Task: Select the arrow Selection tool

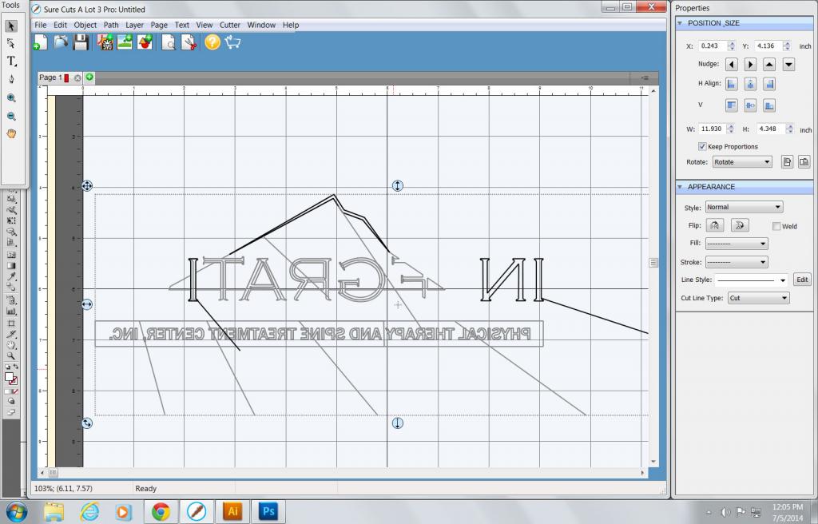Action: tap(11, 26)
